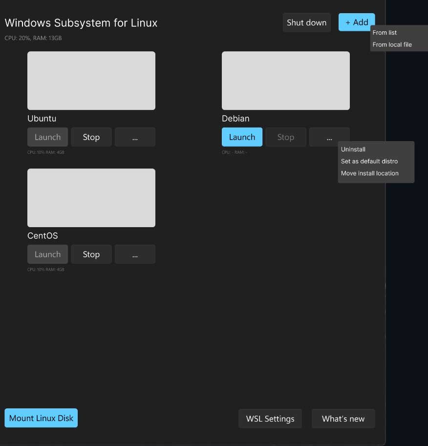Open Ubuntu's more options (...) menu
Viewport: 428px width, 446px height.
[135, 137]
